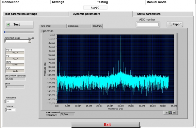Click the ADC number input field

[x=148, y=24]
